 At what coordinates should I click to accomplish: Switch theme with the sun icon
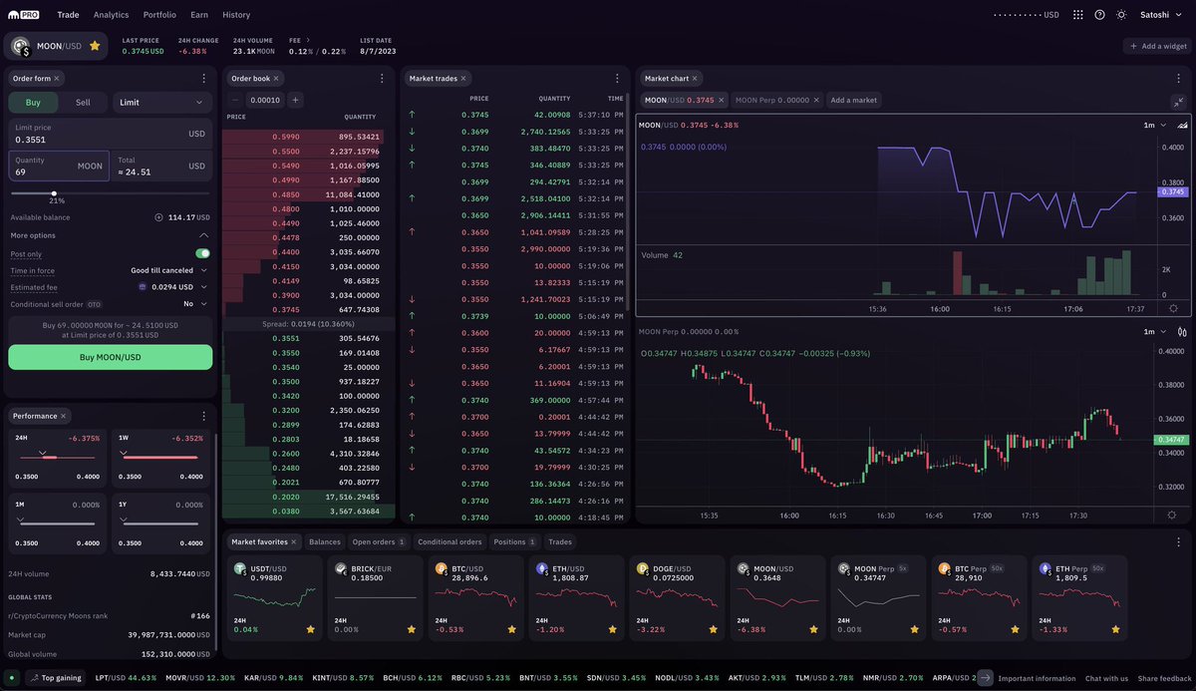point(1121,15)
